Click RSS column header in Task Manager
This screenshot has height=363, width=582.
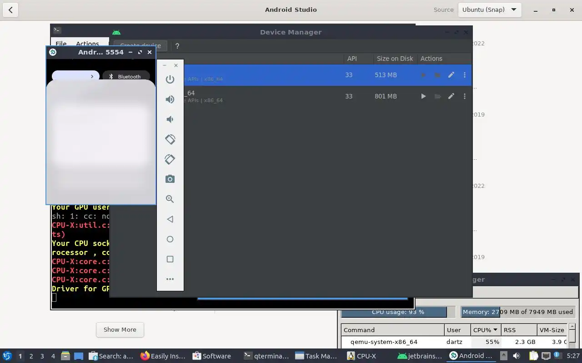tap(518, 330)
